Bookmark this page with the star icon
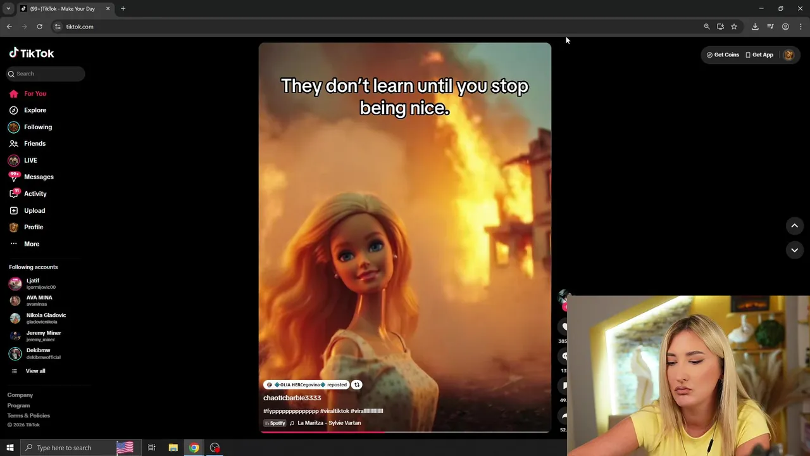810x456 pixels. coord(734,27)
